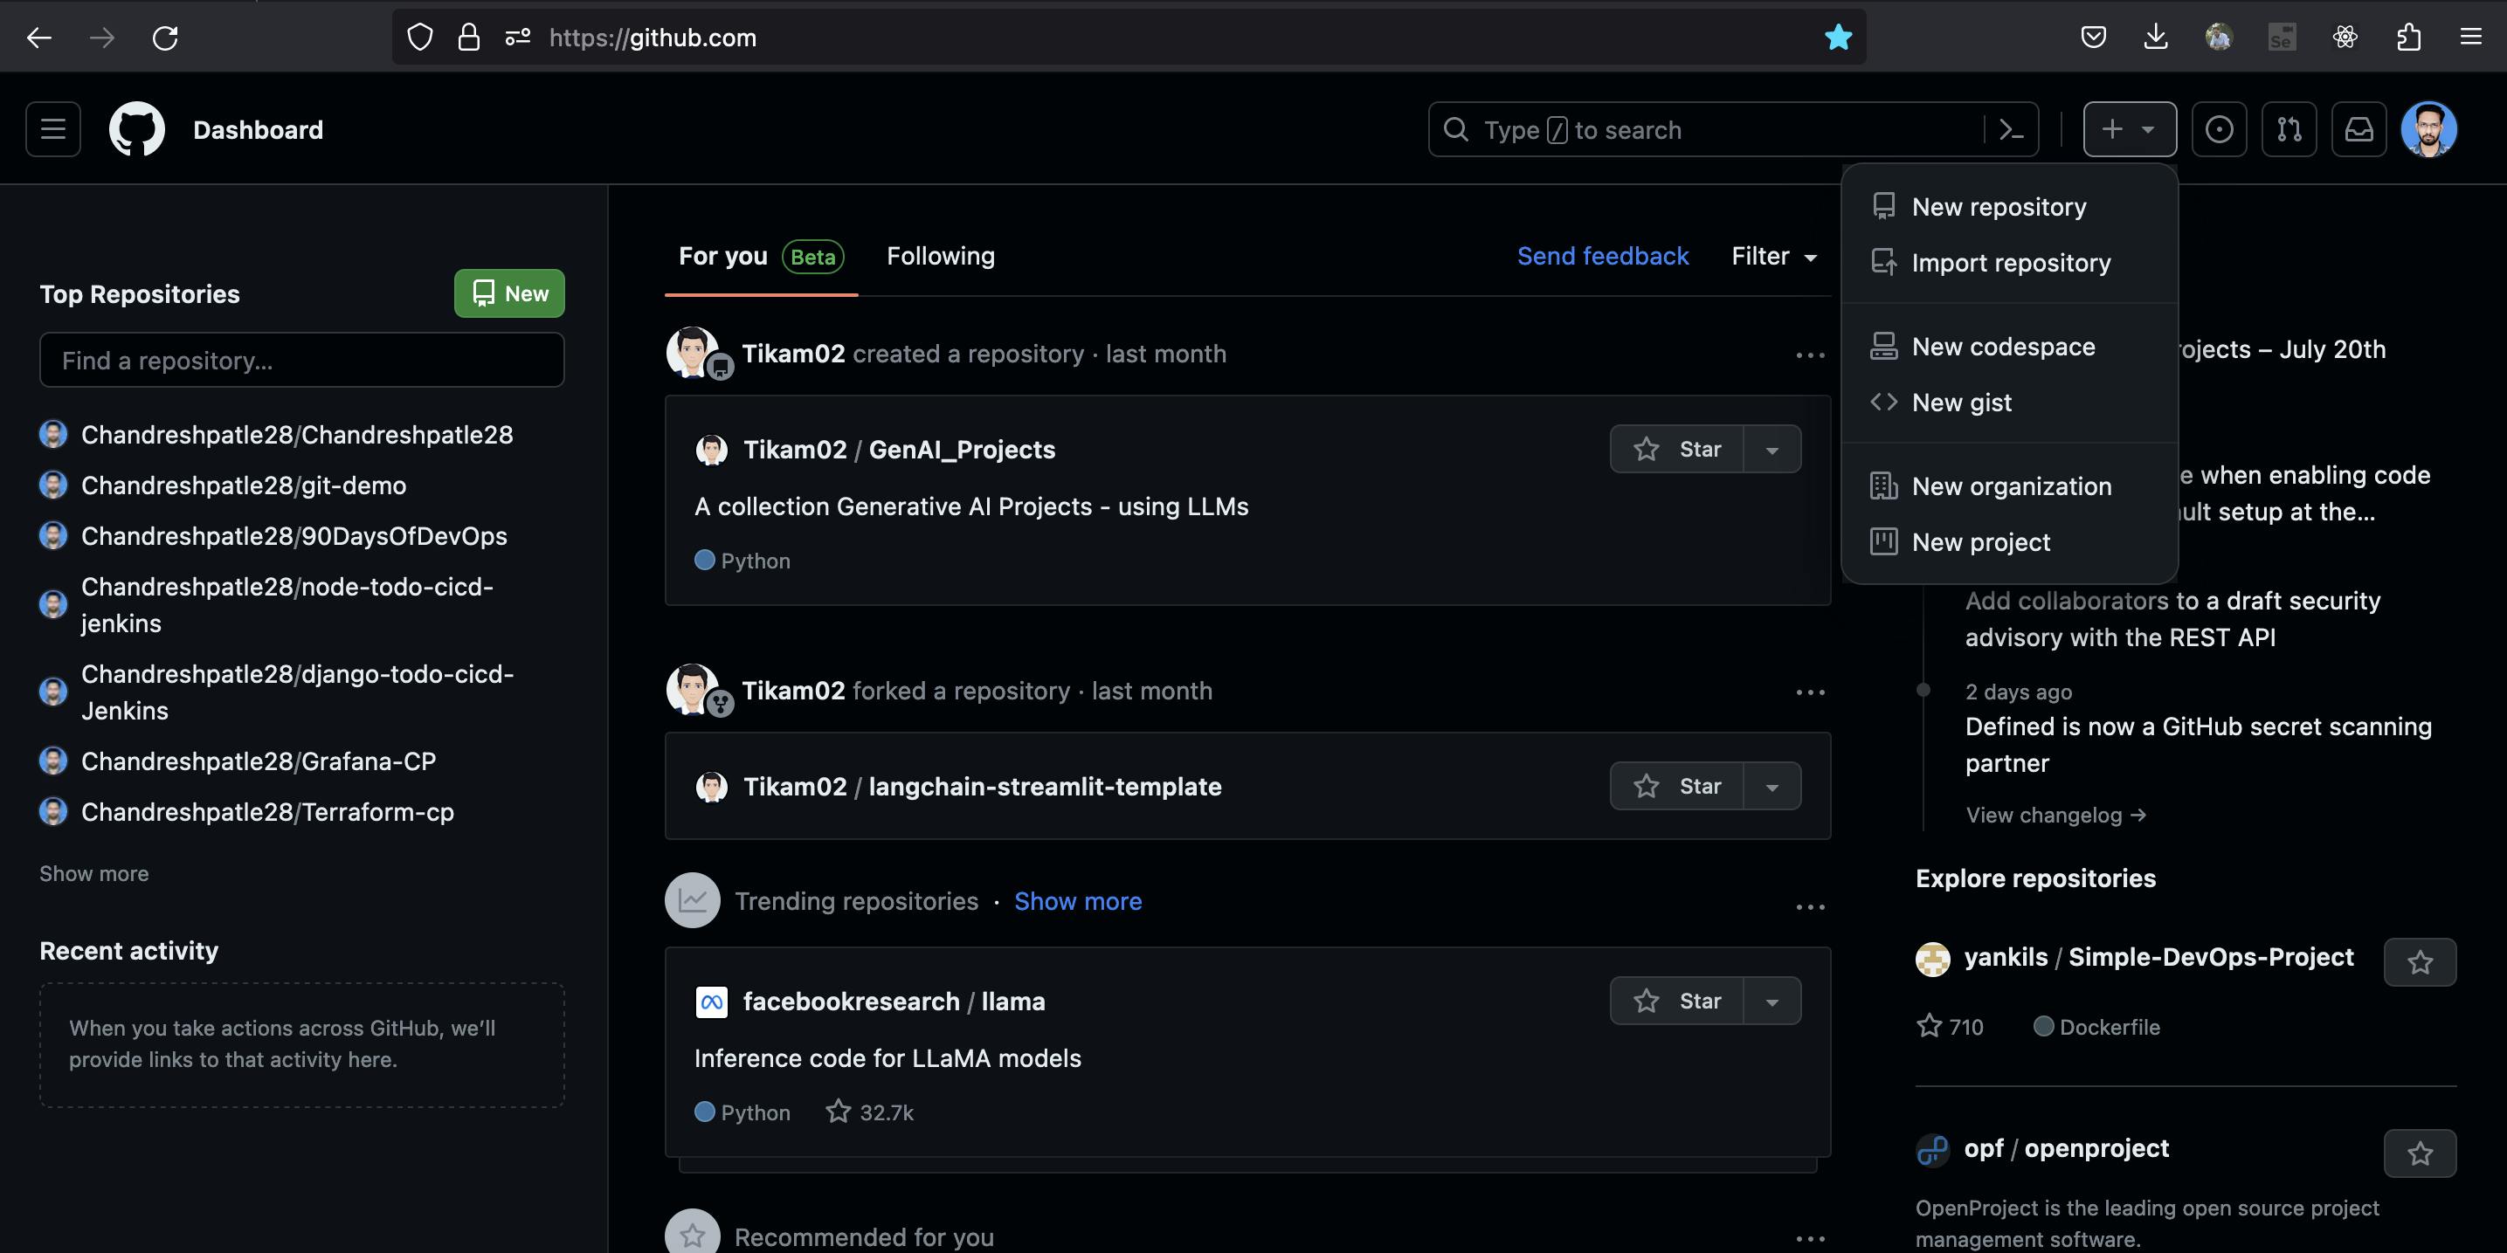Open Tikam02 / GenAI_Projects repository link

click(899, 450)
